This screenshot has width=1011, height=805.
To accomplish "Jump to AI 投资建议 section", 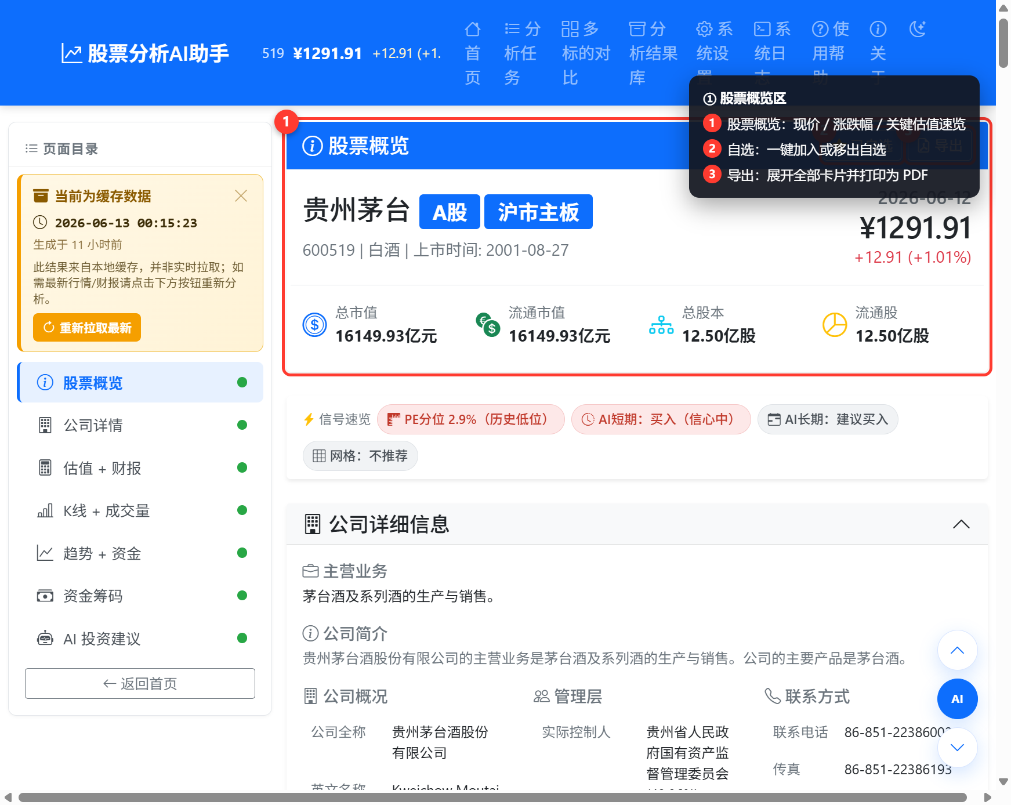I will coord(140,638).
